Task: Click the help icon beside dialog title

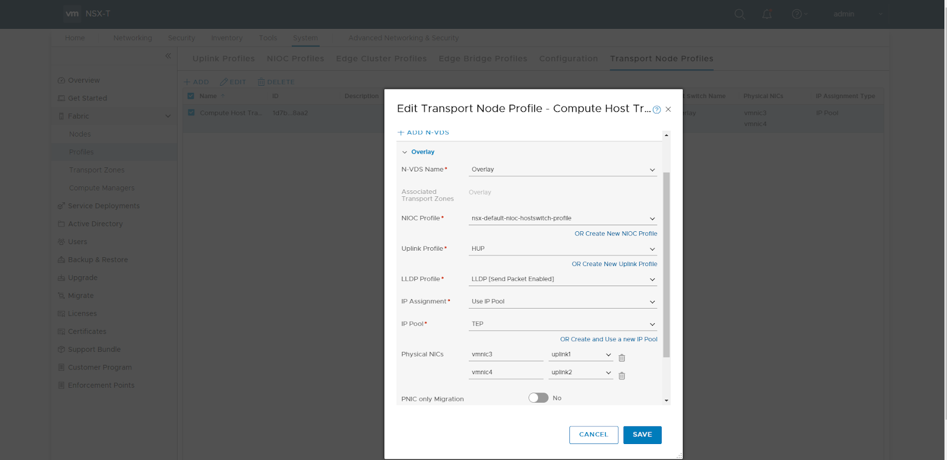Action: click(656, 109)
